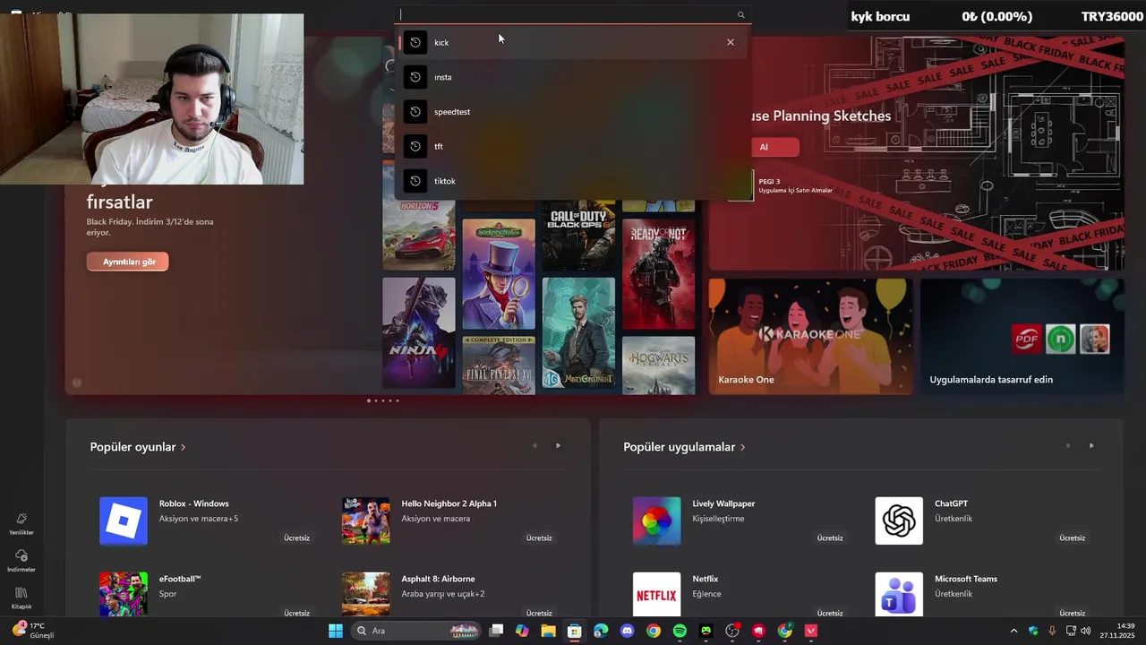The width and height of the screenshot is (1146, 645).
Task: Open Microsoft Edge from the taskbar
Action: tap(601, 631)
